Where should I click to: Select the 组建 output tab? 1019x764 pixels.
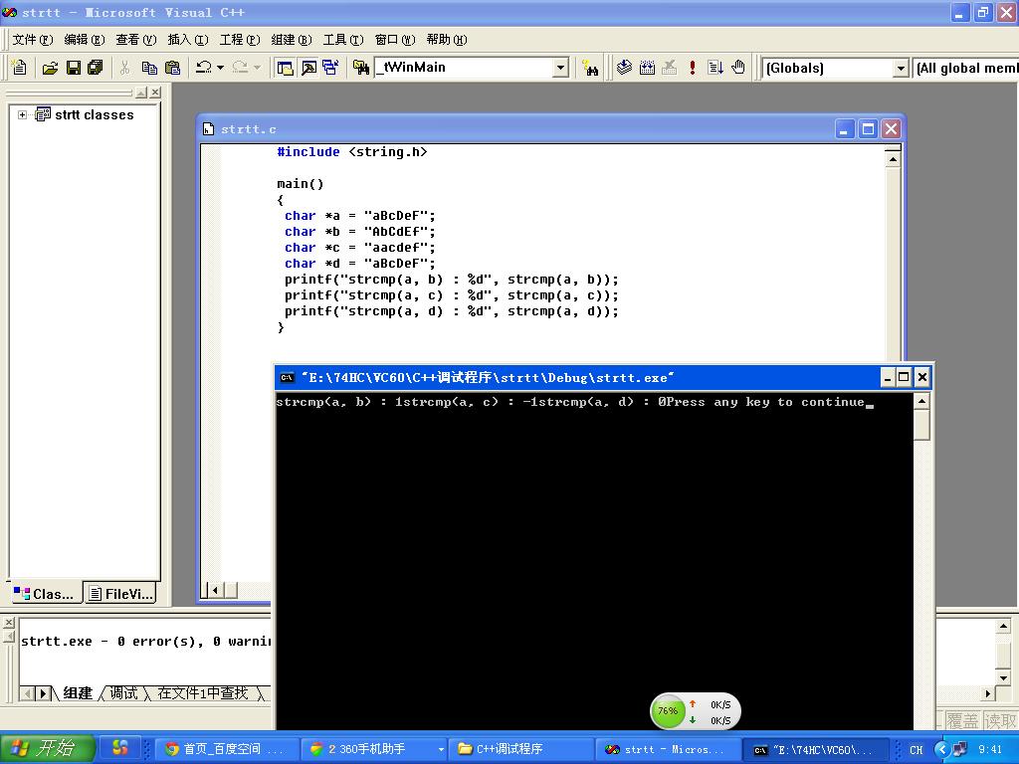[x=78, y=693]
